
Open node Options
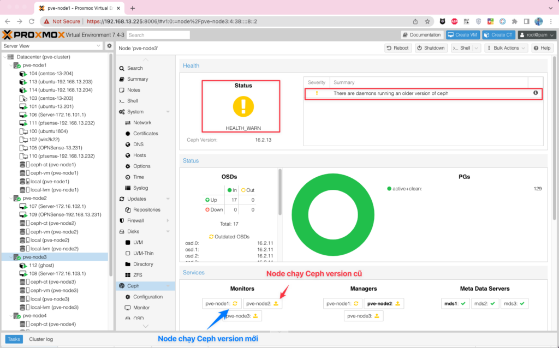click(142, 166)
